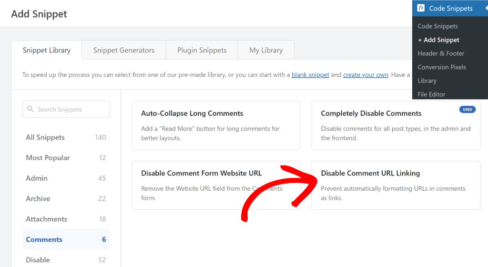Viewport: 488px width, 267px height.
Task: Click the search magnifier icon
Action: (x=30, y=109)
